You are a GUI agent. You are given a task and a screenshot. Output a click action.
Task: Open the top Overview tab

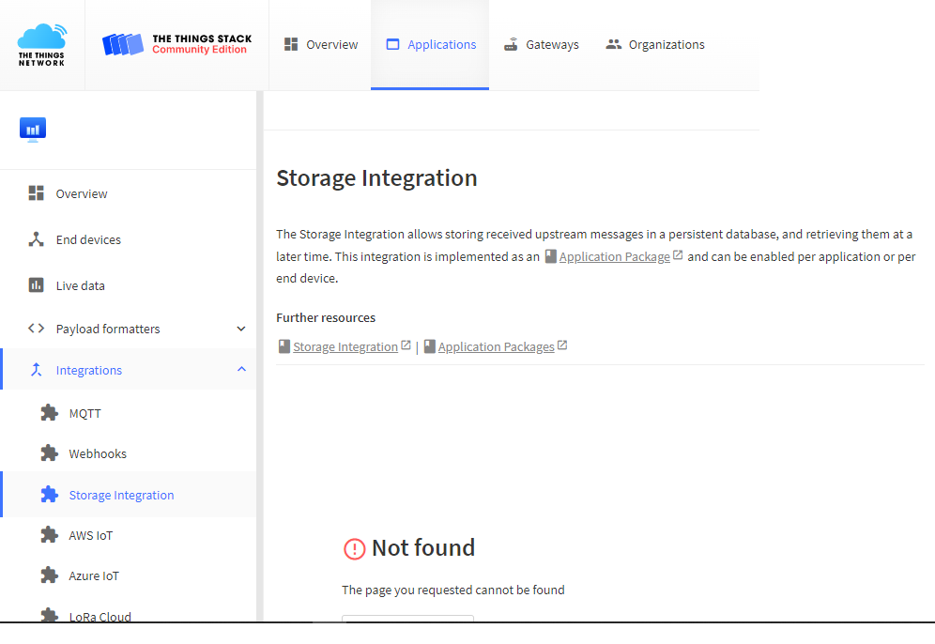(321, 45)
